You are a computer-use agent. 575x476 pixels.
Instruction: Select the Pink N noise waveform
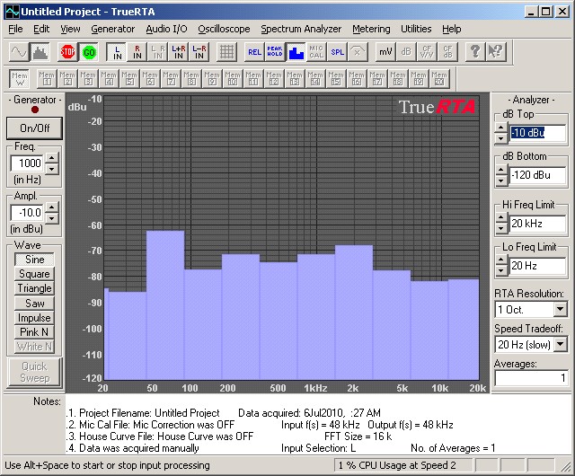tap(34, 331)
